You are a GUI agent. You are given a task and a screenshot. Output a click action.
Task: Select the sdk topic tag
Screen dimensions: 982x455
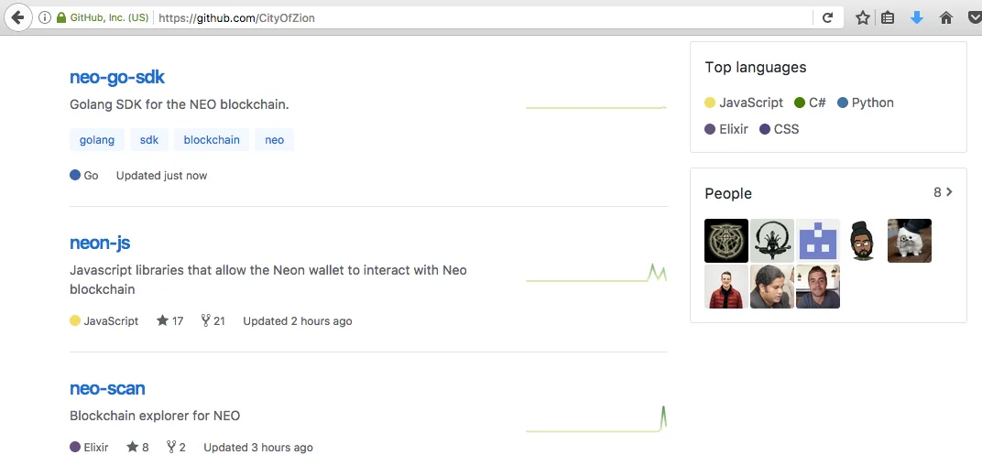(x=149, y=139)
